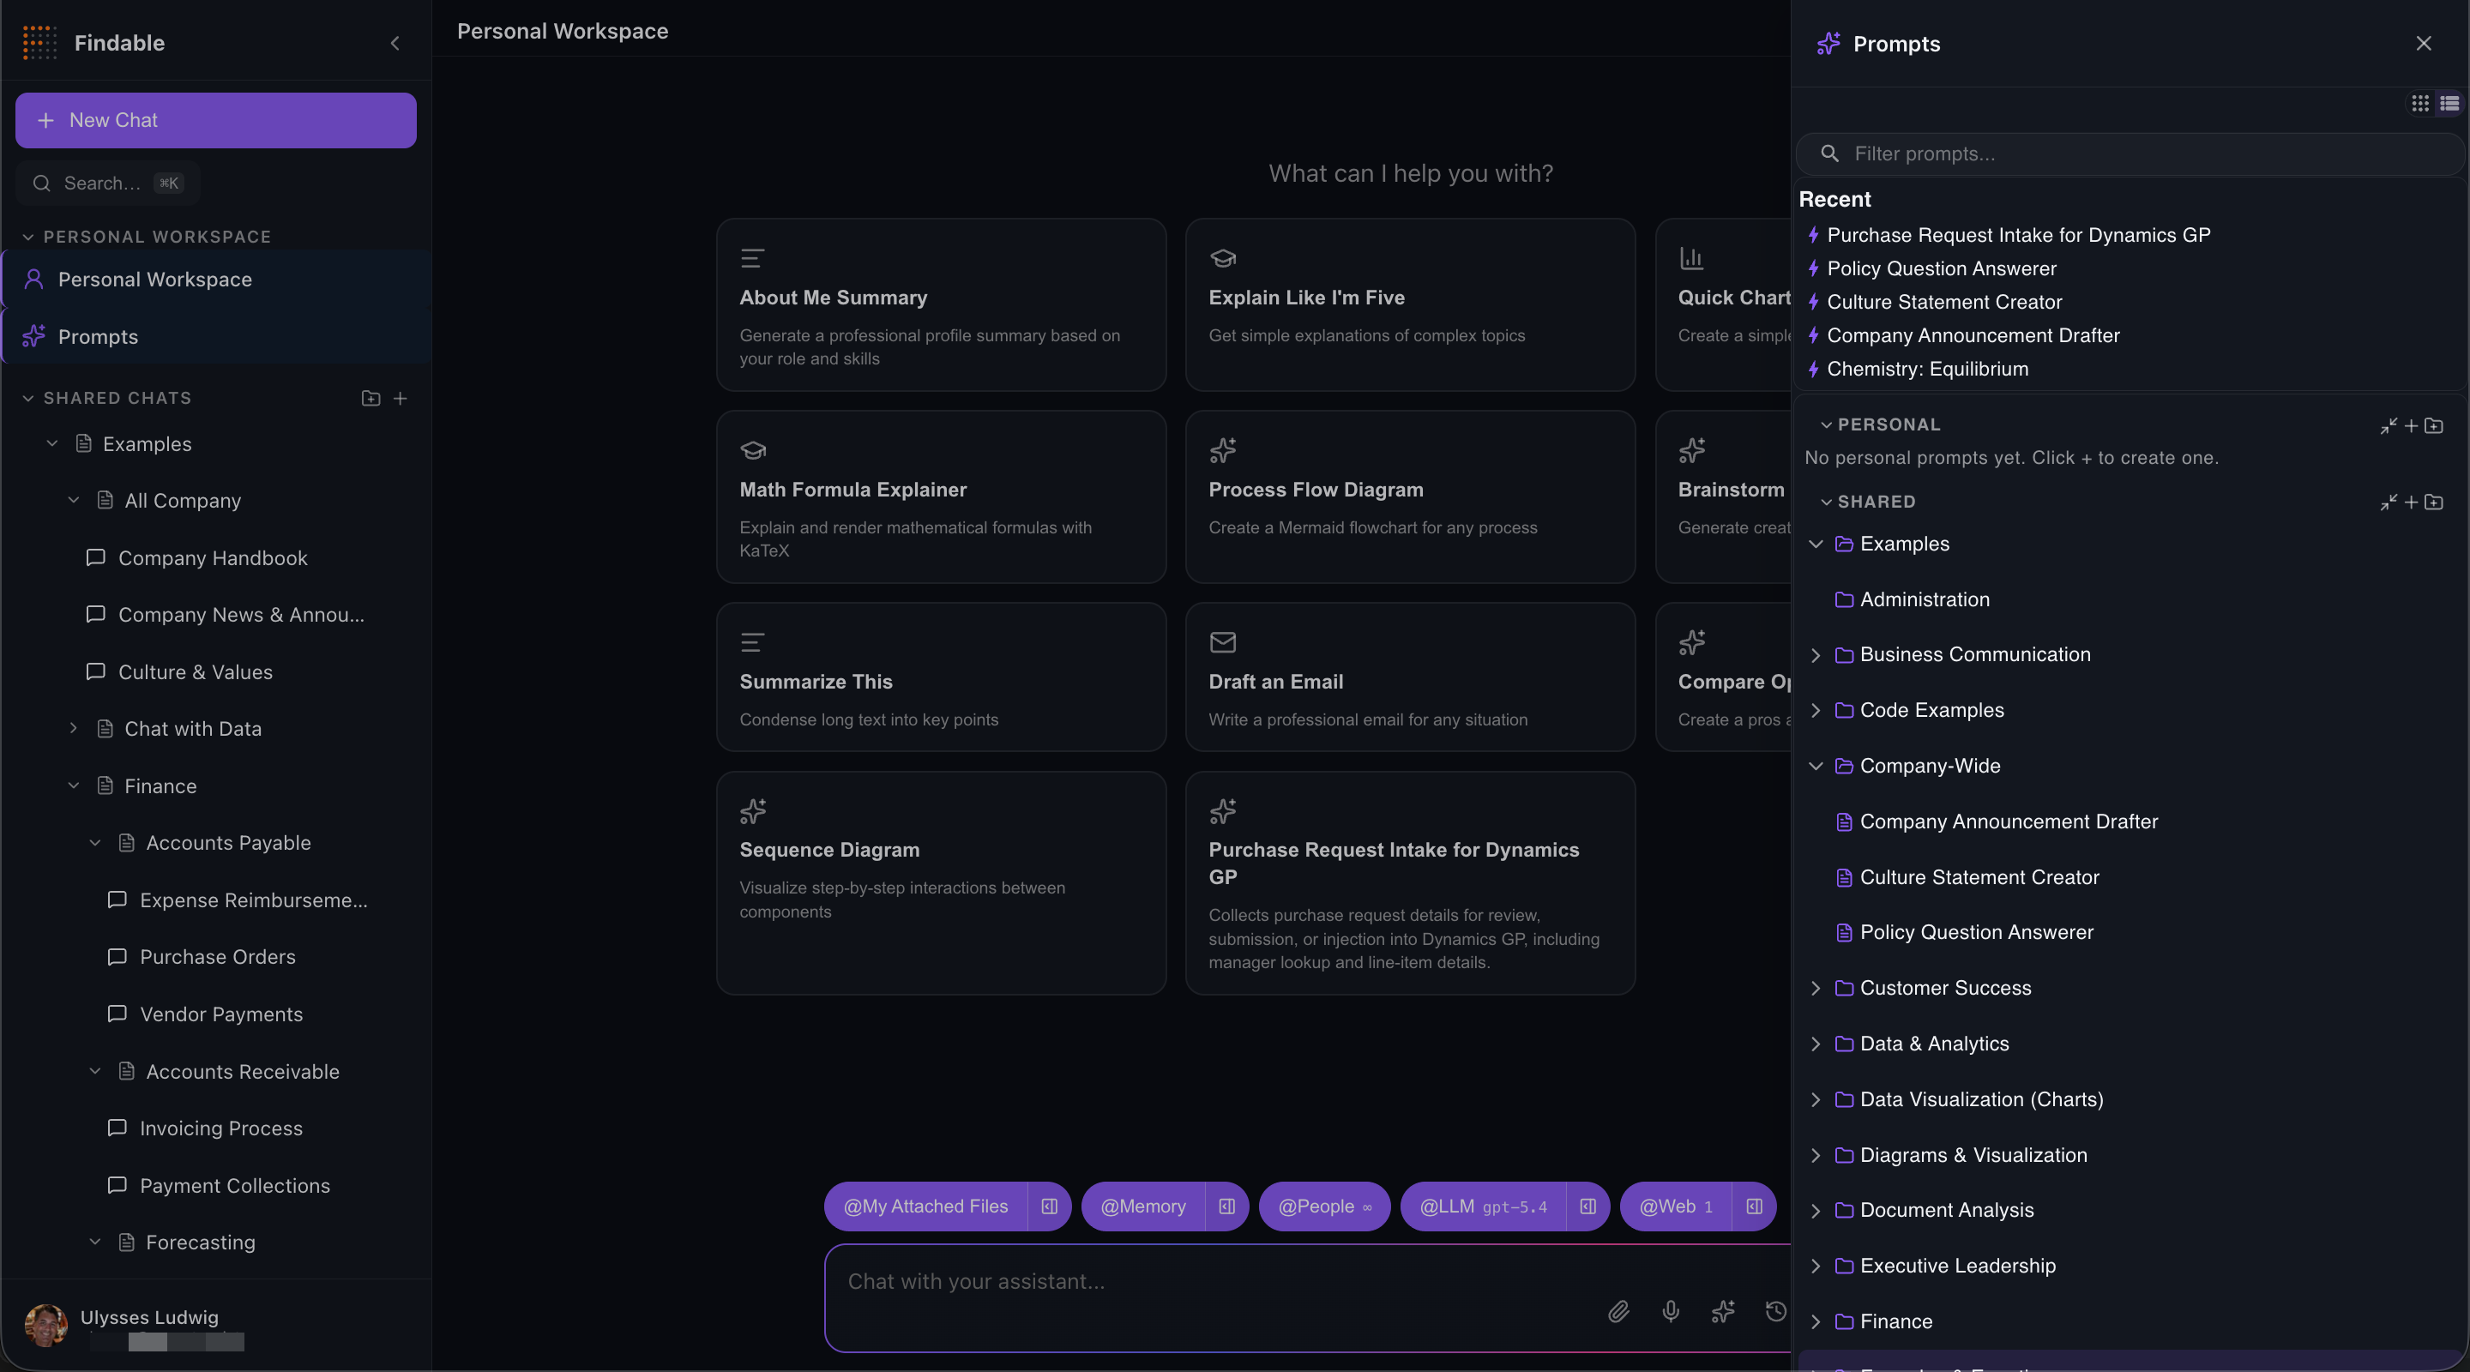Collapse the left sidebar with the arrow
2470x1372 pixels.
(x=395, y=43)
